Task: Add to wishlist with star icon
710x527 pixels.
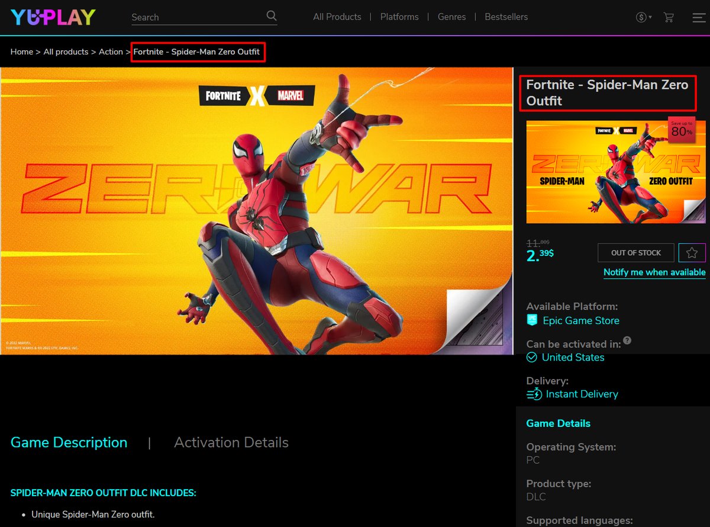Action: click(692, 253)
